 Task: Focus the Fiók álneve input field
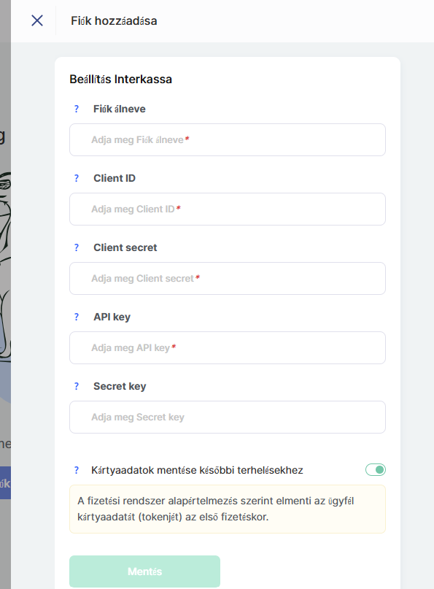click(228, 139)
